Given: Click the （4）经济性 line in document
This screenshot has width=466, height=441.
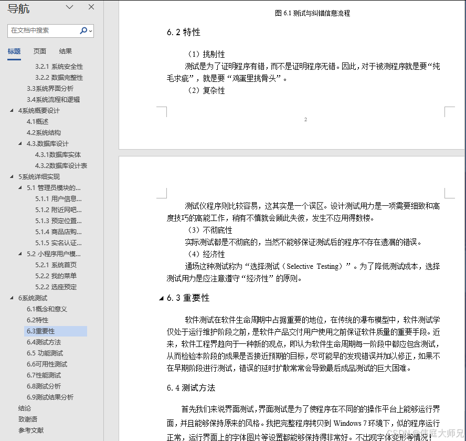Looking at the screenshot, I should click(x=206, y=254).
